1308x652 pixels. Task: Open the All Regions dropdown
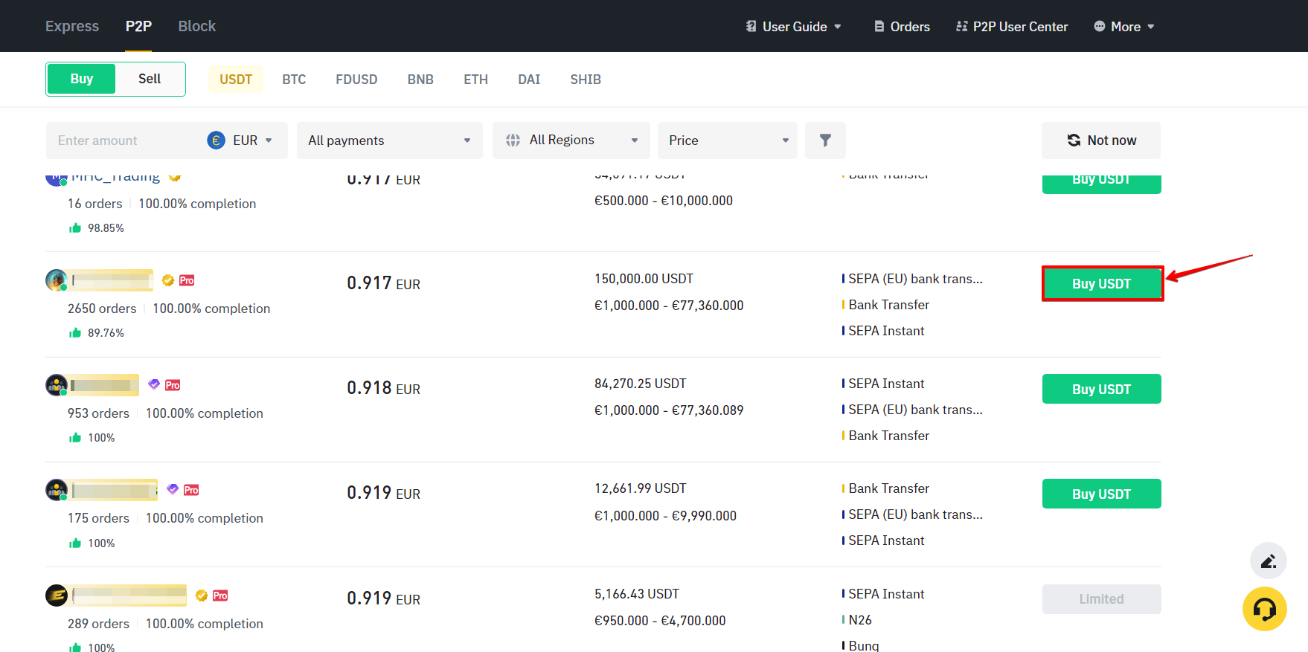tap(571, 141)
